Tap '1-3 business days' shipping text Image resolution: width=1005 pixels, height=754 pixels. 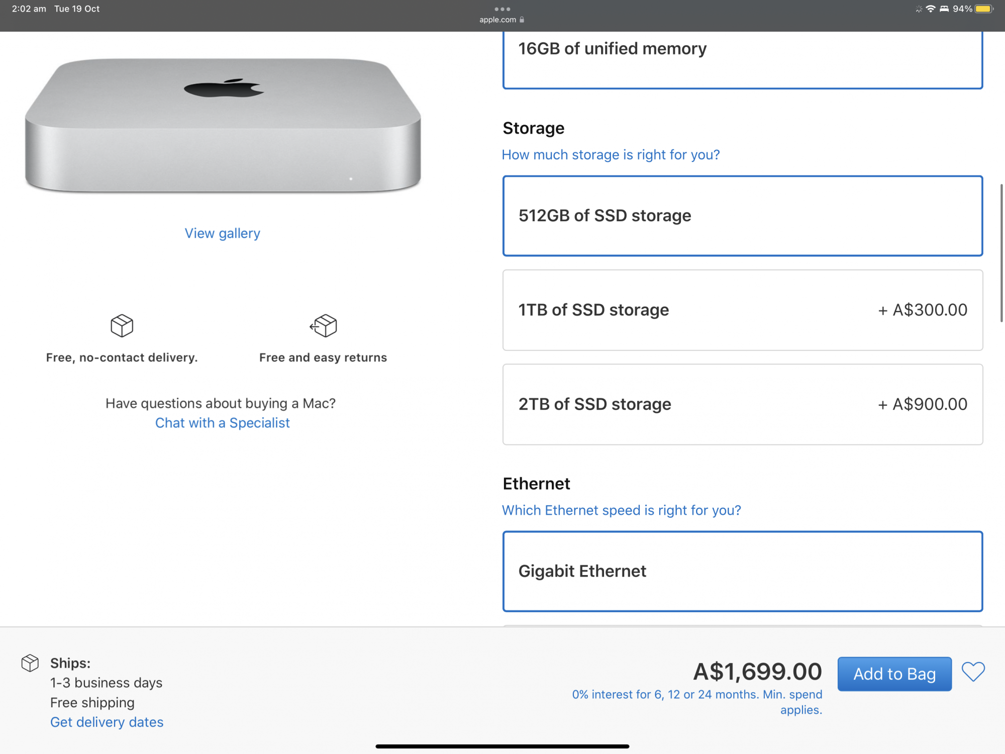106,683
